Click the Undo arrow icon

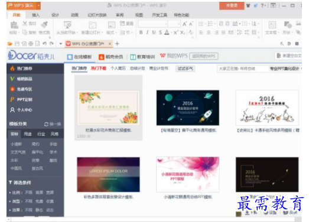coord(44,44)
